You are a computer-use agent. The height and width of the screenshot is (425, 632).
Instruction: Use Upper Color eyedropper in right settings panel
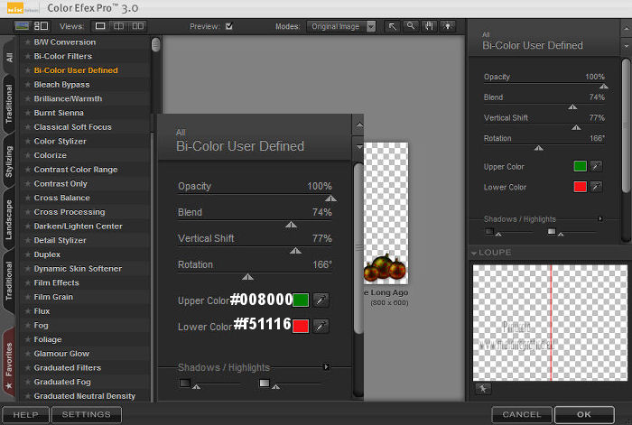pos(596,166)
